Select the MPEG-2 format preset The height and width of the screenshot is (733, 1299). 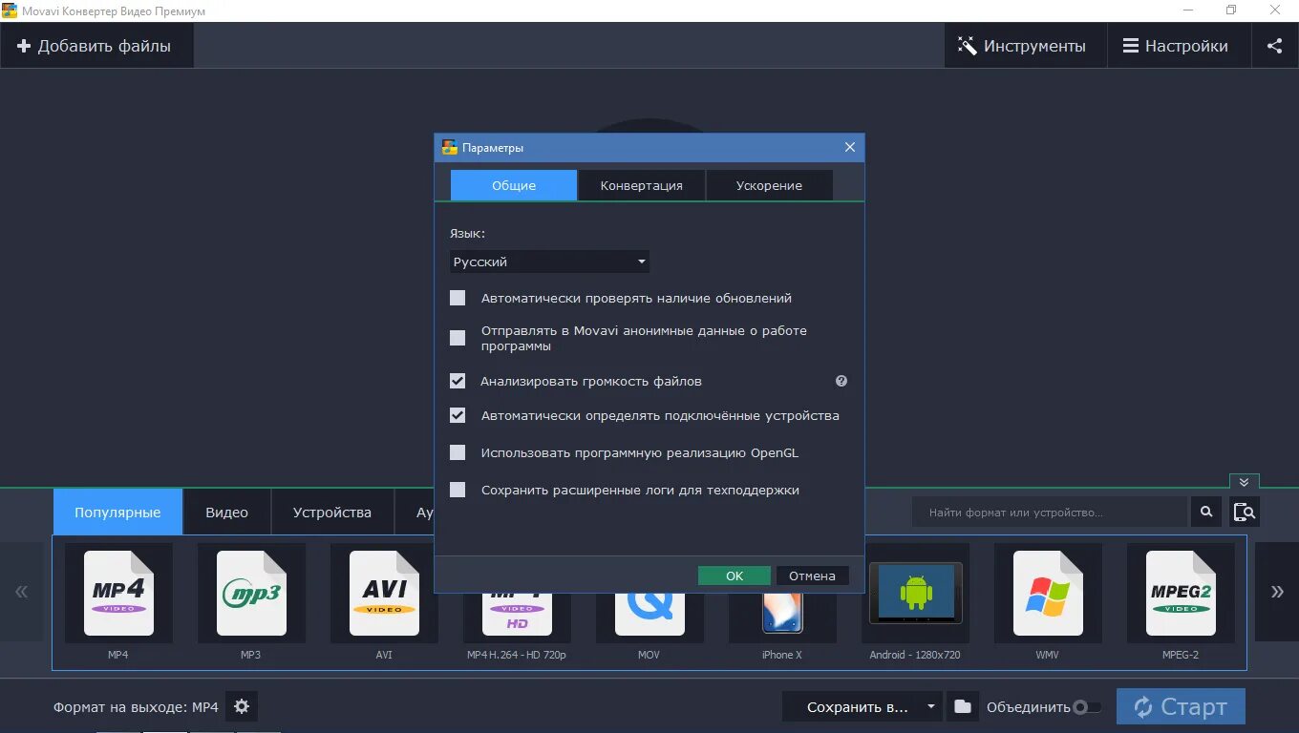[1181, 593]
